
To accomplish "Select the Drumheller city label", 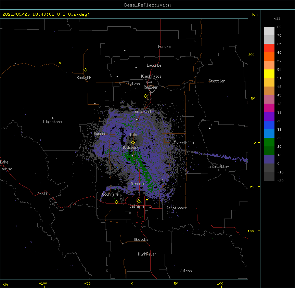I will point(218,167).
